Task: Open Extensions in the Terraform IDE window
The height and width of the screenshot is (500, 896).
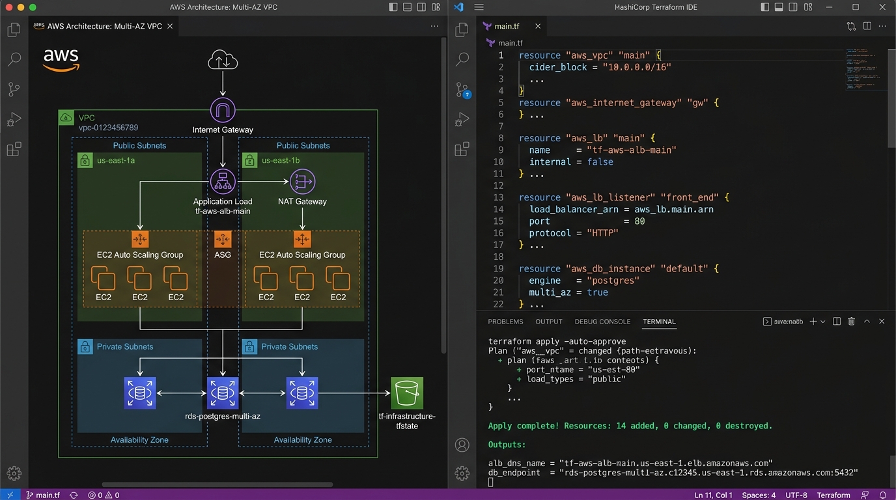Action: (x=462, y=149)
